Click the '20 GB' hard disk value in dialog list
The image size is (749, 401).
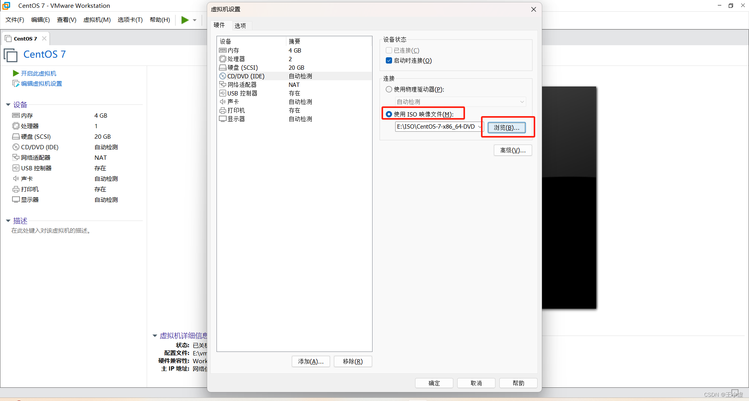coord(296,67)
